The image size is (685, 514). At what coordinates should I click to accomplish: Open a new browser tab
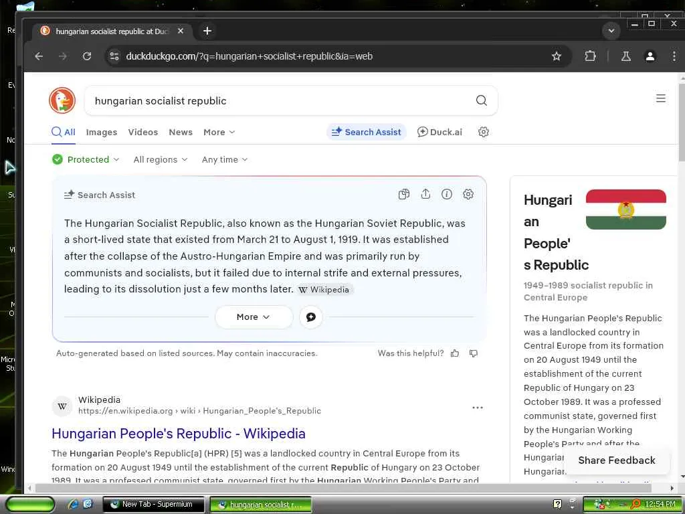click(x=207, y=31)
